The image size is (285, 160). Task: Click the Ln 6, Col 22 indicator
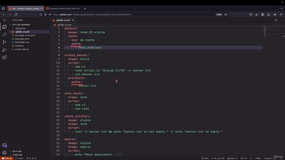tap(218, 158)
